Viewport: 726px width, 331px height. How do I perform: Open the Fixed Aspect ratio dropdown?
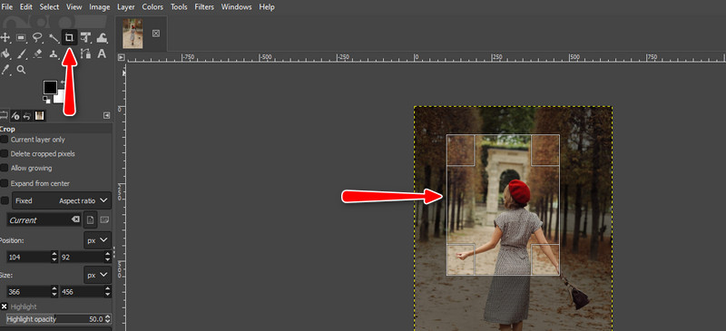click(x=62, y=201)
